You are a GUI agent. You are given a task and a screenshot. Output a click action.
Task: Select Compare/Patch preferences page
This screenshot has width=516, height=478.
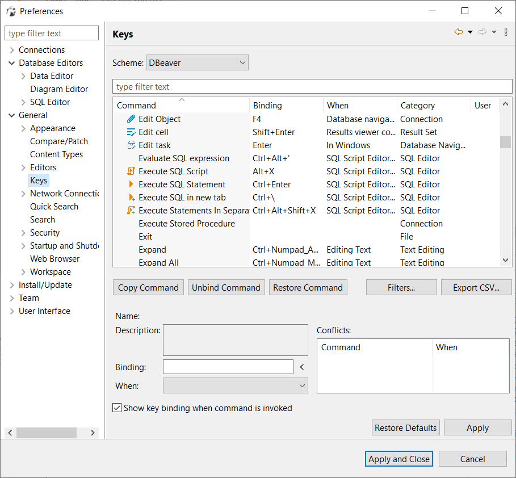tap(59, 141)
